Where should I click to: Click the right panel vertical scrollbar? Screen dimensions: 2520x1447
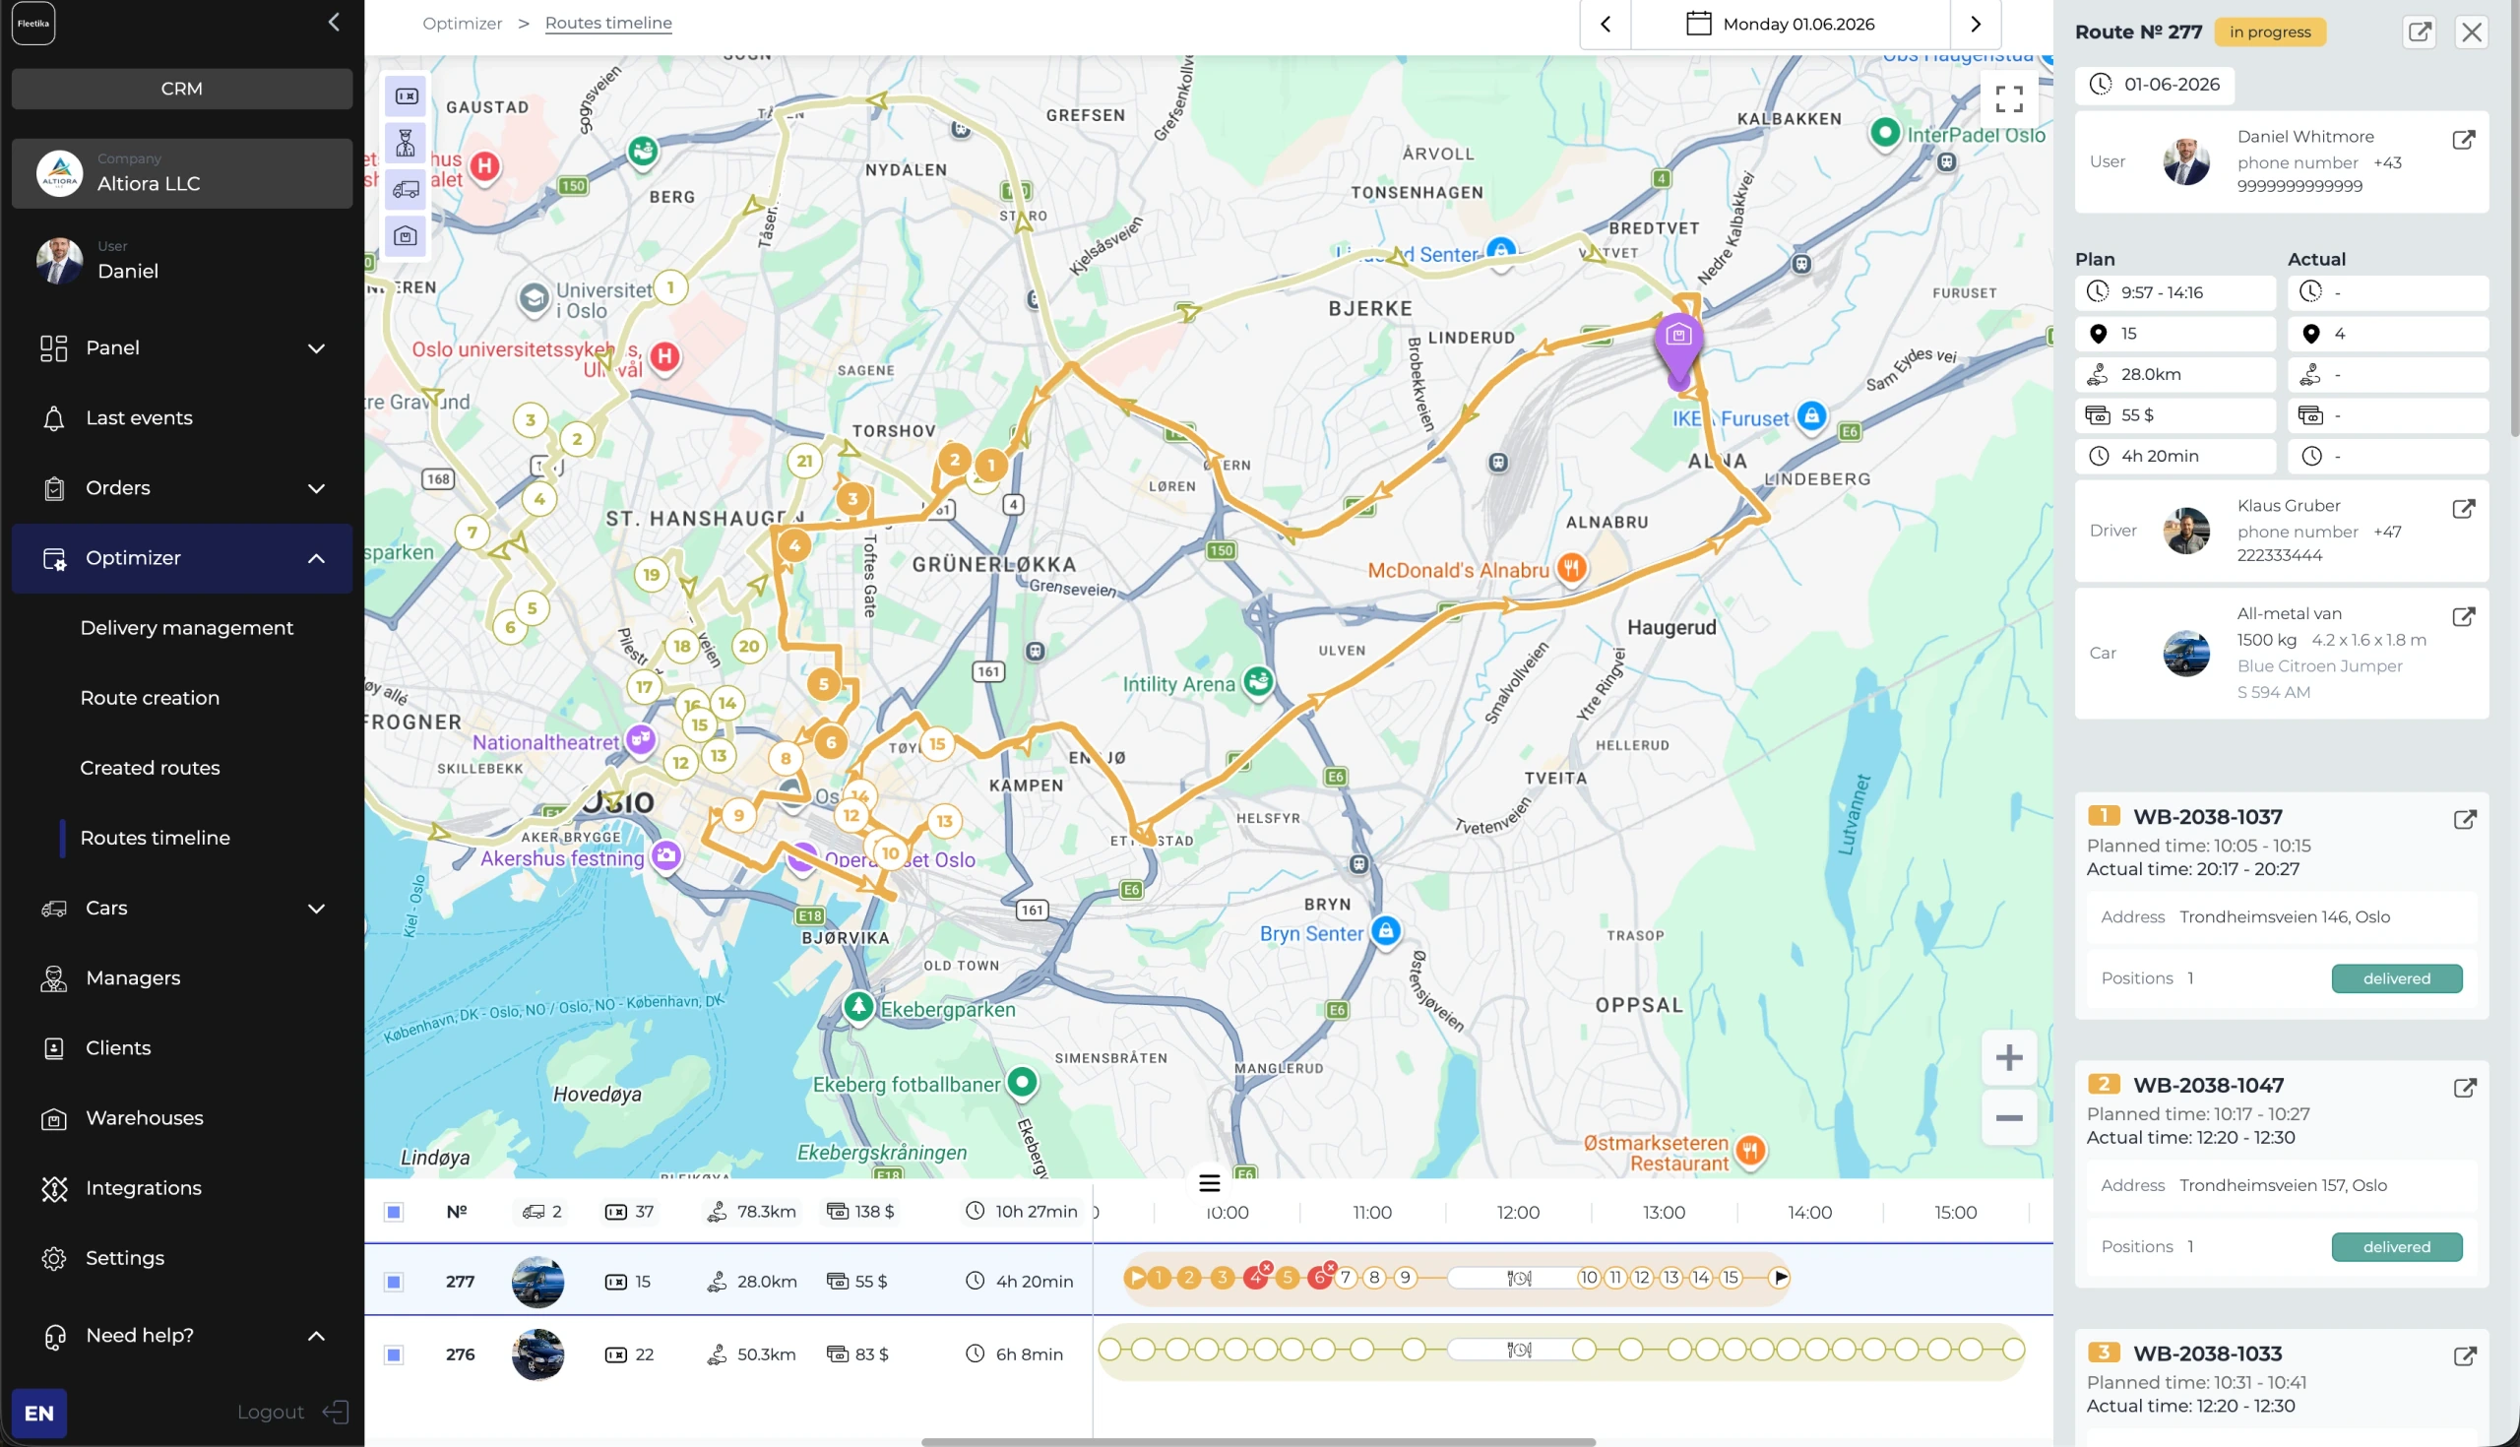click(2514, 219)
